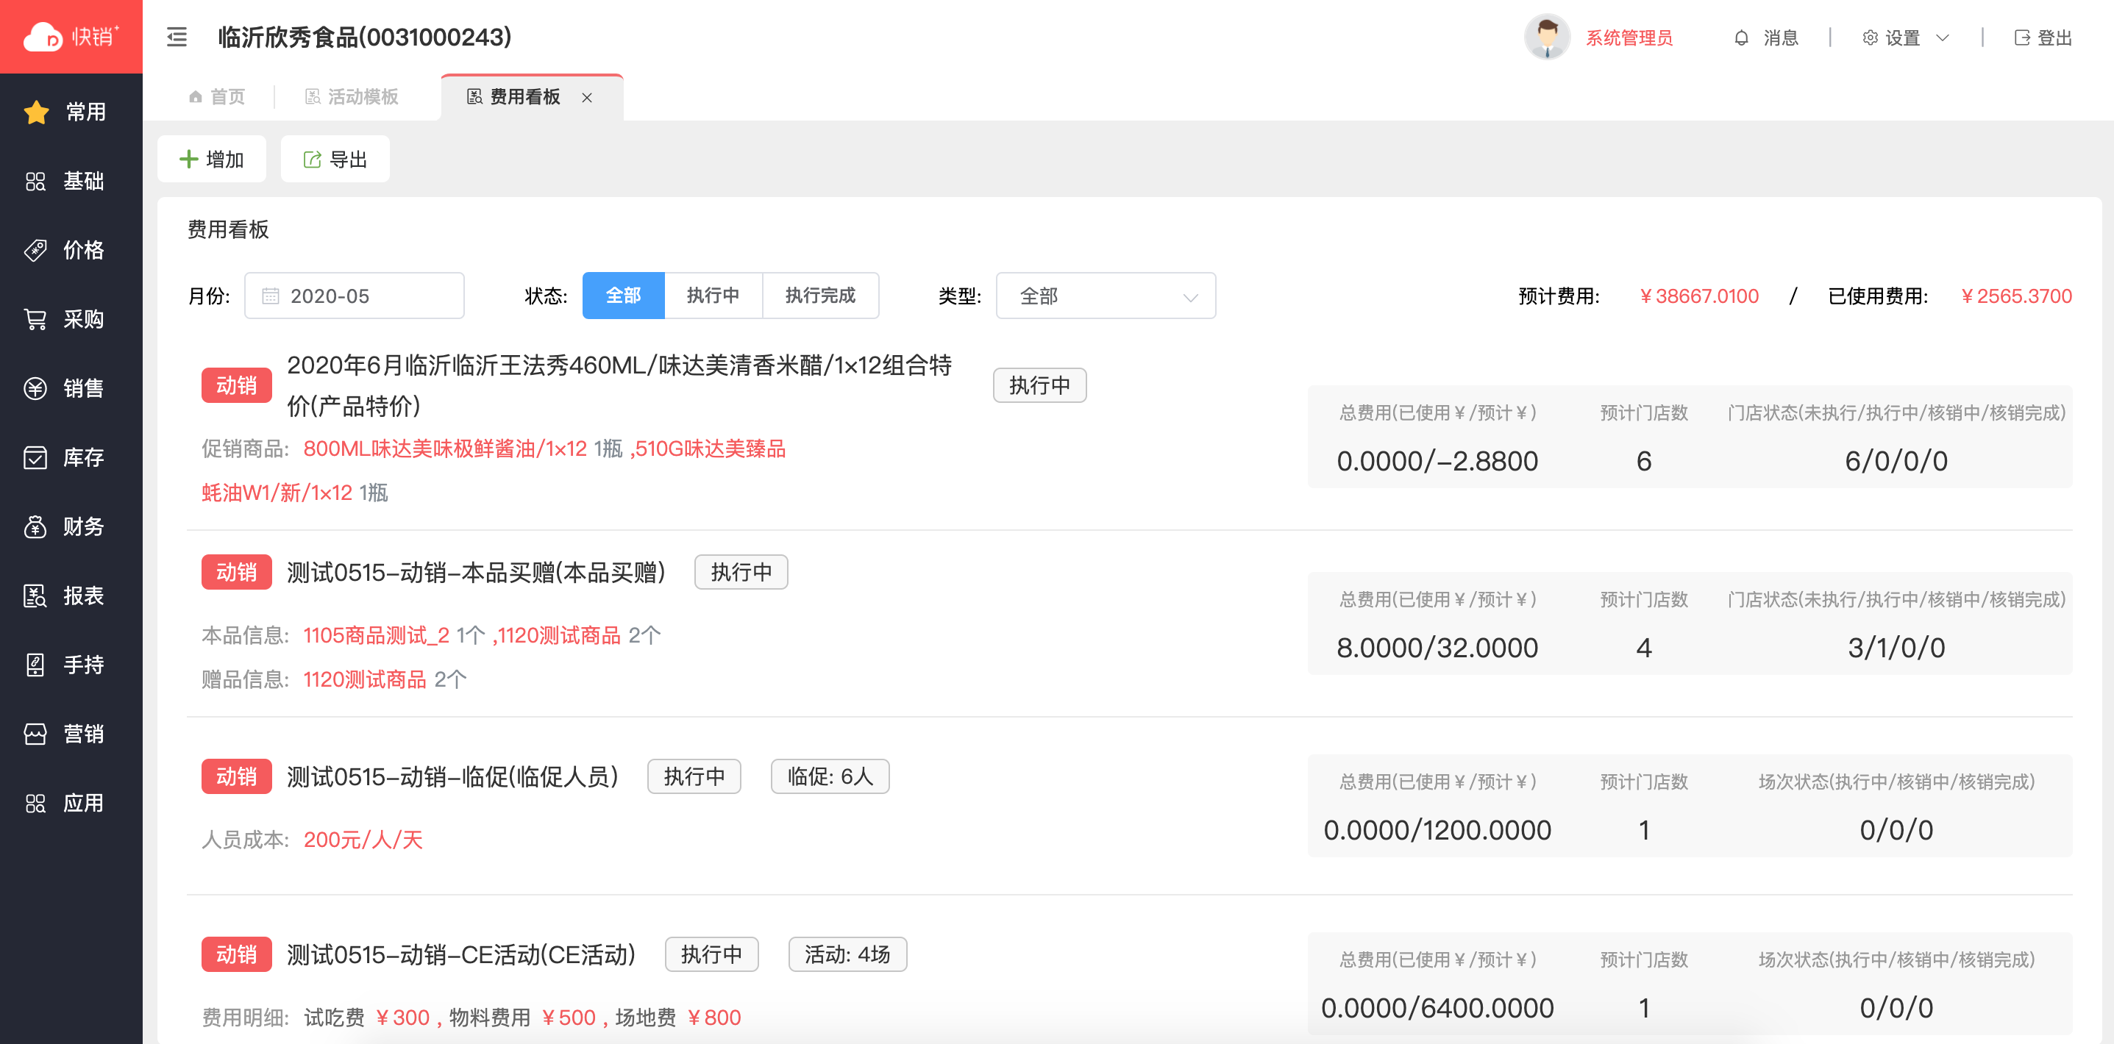Switch to the 活动模板 tab
Screen dimensions: 2114x1044
pos(352,97)
